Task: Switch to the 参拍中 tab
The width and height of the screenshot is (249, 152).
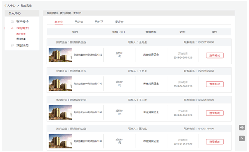Action: click(59, 22)
